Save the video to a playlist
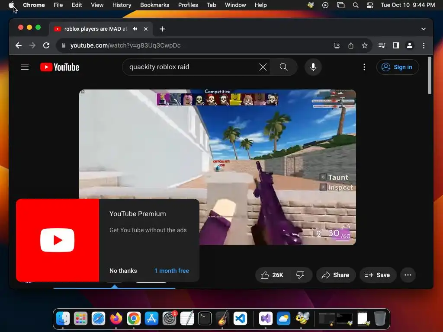The width and height of the screenshot is (443, 332). click(x=377, y=275)
